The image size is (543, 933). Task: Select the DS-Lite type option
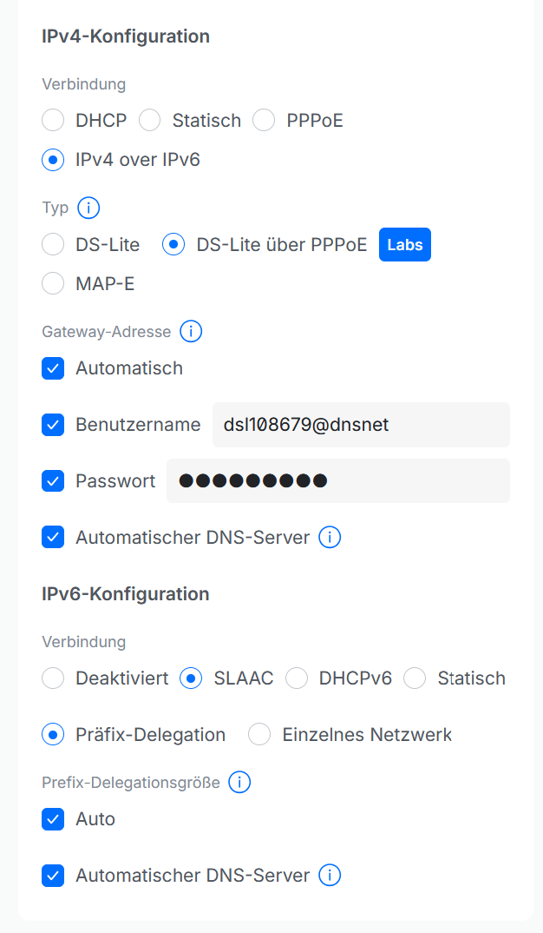point(53,245)
